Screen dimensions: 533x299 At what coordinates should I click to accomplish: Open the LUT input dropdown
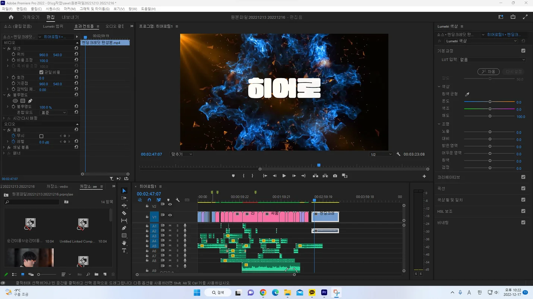[492, 60]
